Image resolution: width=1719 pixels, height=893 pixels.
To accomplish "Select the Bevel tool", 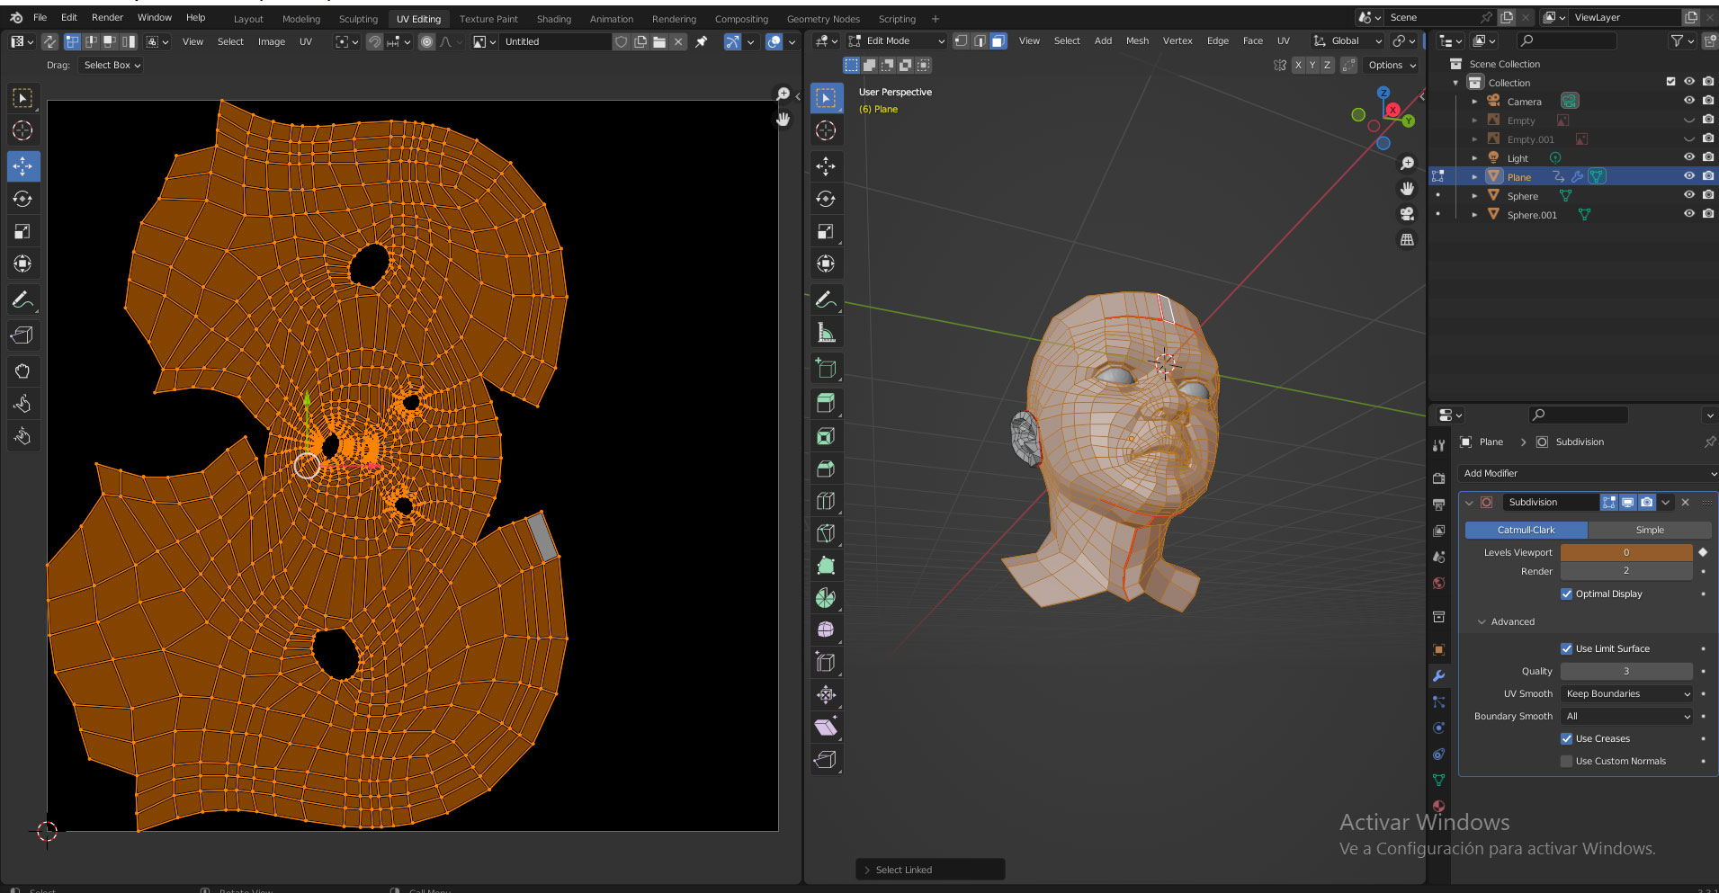I will pos(826,469).
